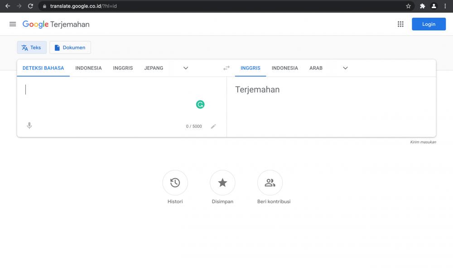Image resolution: width=453 pixels, height=268 pixels.
Task: Open Beri kontribusi community icon
Action: tap(270, 183)
